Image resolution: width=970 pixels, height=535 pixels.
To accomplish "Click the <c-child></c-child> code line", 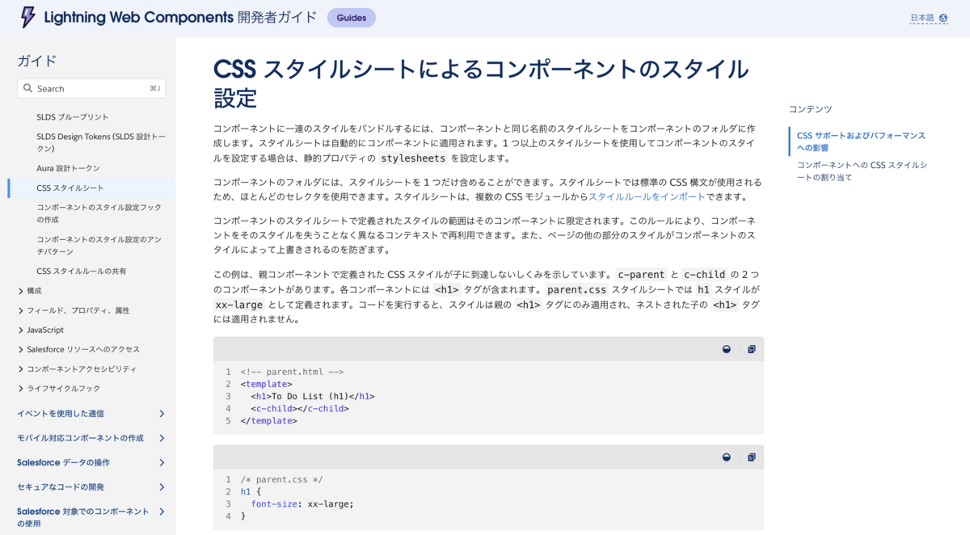I will pyautogui.click(x=299, y=409).
